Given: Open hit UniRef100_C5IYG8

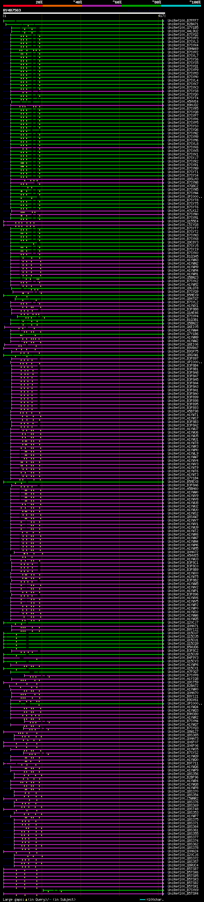Looking at the screenshot, I should click(x=183, y=225).
